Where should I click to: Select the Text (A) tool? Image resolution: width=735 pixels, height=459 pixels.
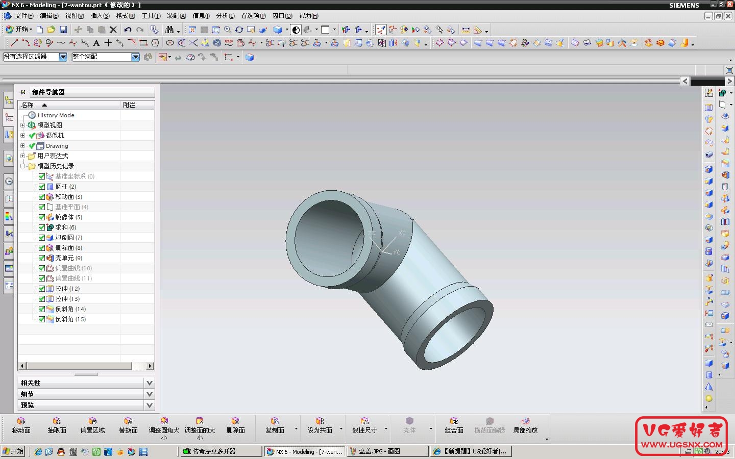[x=96, y=43]
